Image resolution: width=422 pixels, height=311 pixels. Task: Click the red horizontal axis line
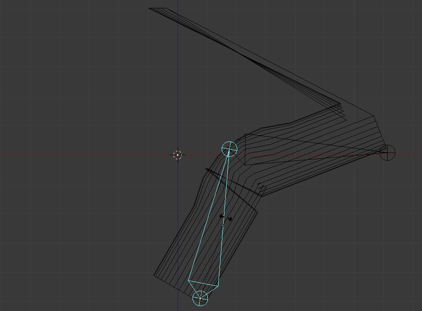[x=81, y=155]
